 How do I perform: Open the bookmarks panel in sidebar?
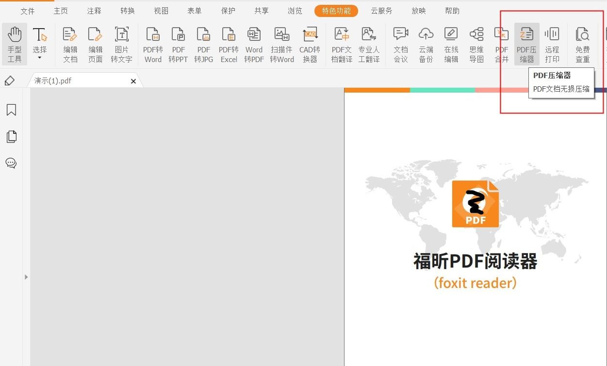point(11,110)
